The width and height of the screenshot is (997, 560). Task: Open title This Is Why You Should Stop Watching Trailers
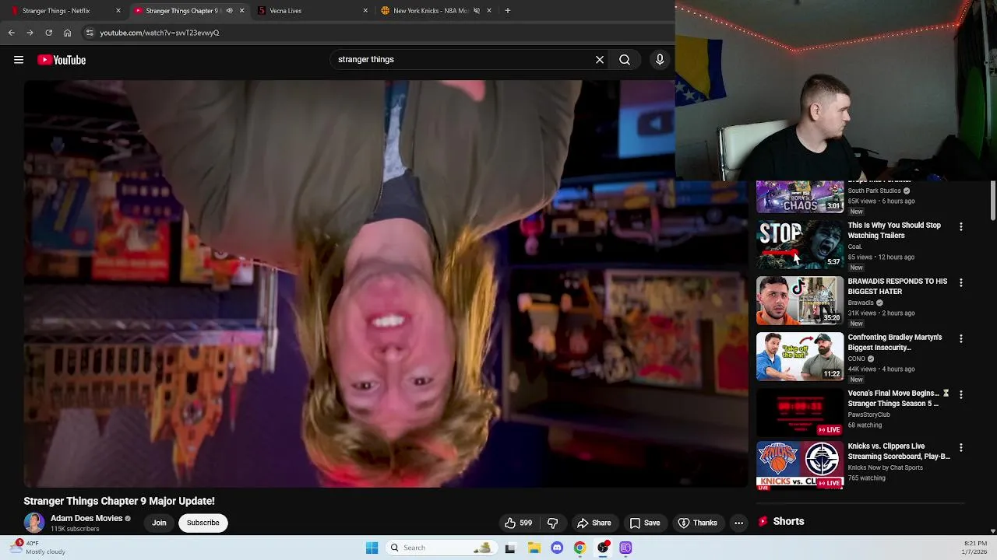(x=894, y=230)
